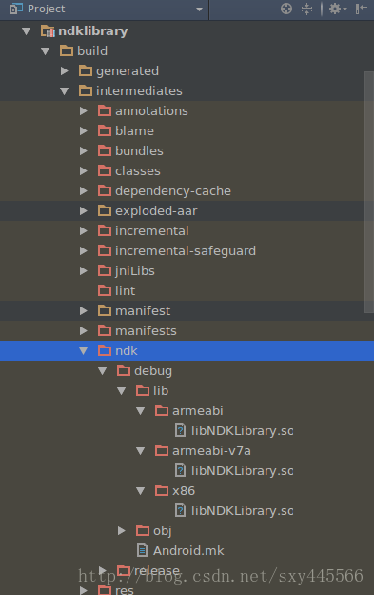The height and width of the screenshot is (595, 374).
Task: Click the collapse all icon
Action: [x=306, y=9]
